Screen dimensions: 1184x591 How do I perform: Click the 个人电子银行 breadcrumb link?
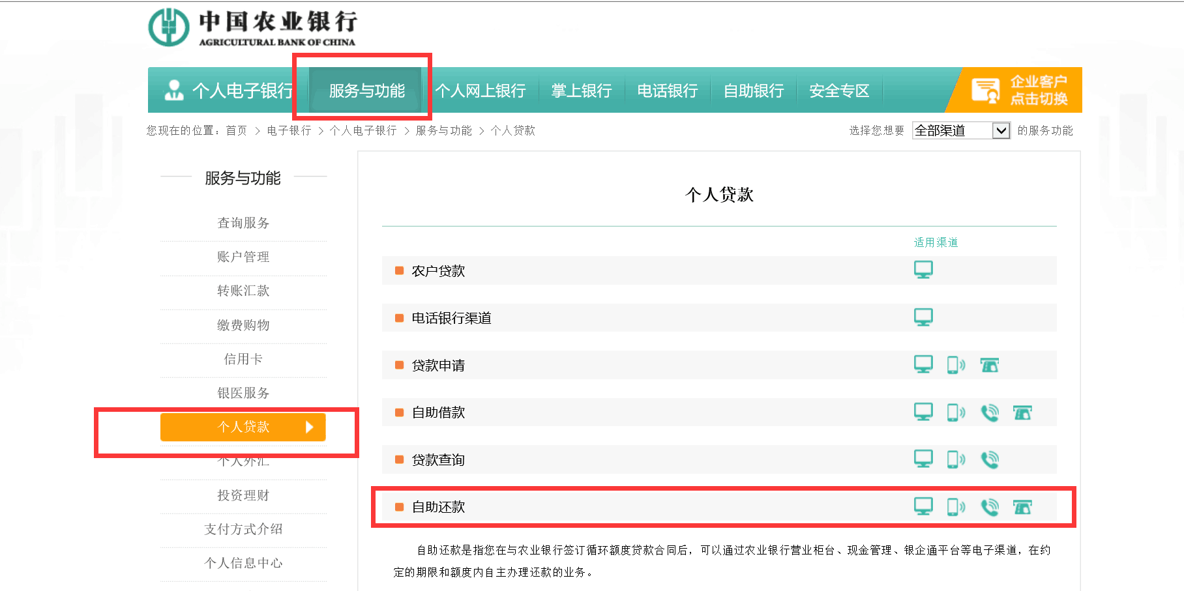point(363,130)
